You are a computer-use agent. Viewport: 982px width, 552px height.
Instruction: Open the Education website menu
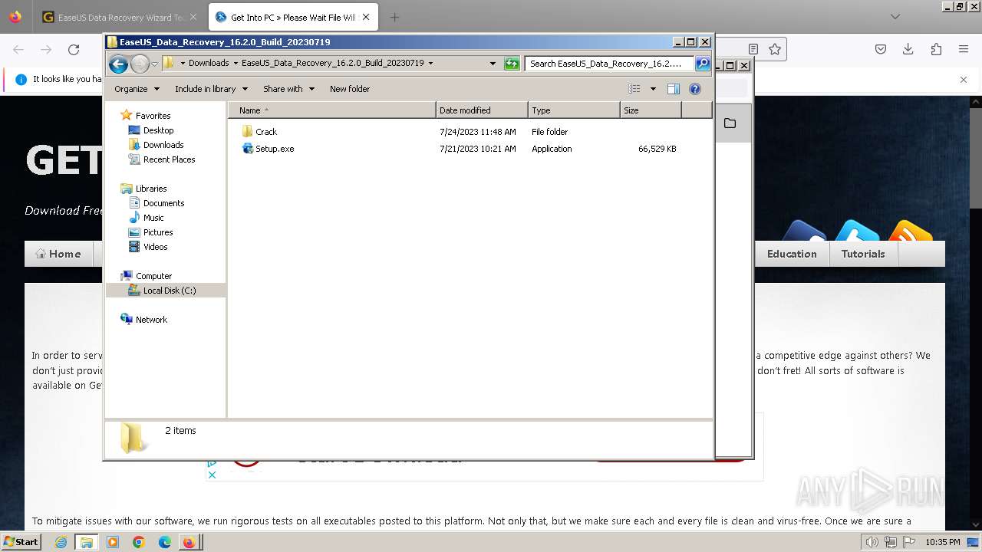(792, 254)
